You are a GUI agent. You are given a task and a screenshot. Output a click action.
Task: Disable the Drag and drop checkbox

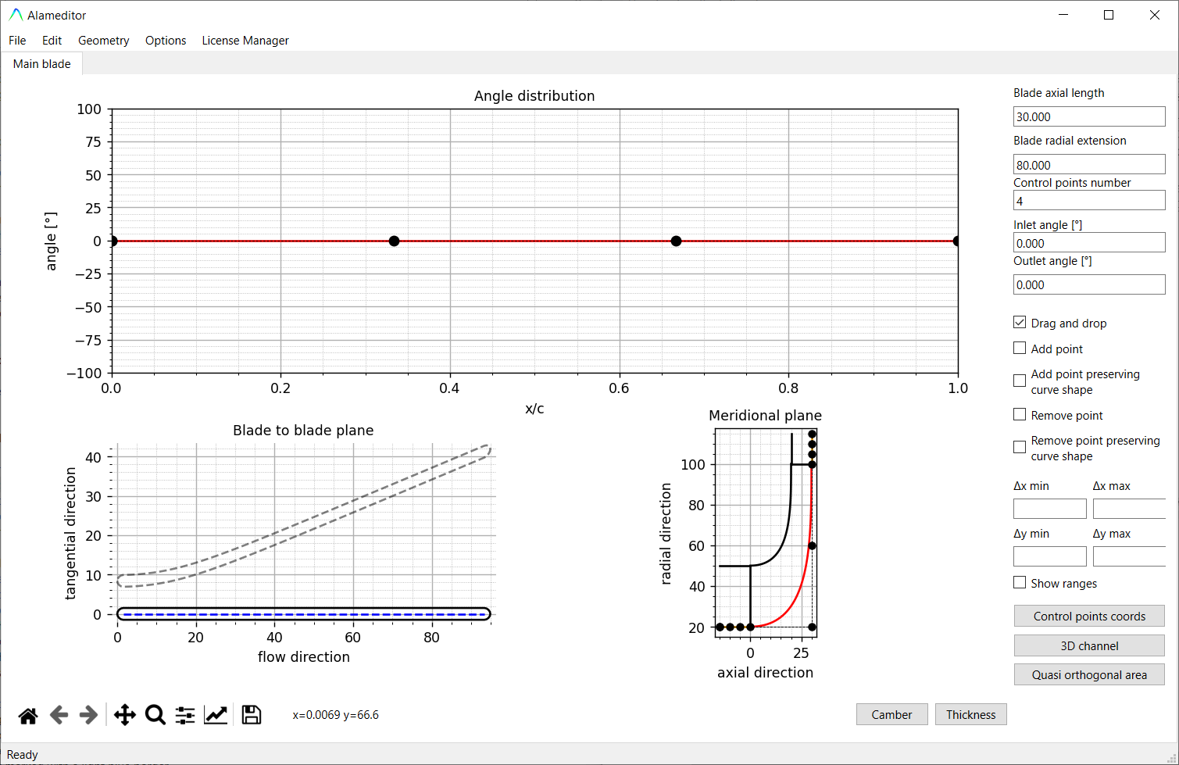pyautogui.click(x=1020, y=323)
